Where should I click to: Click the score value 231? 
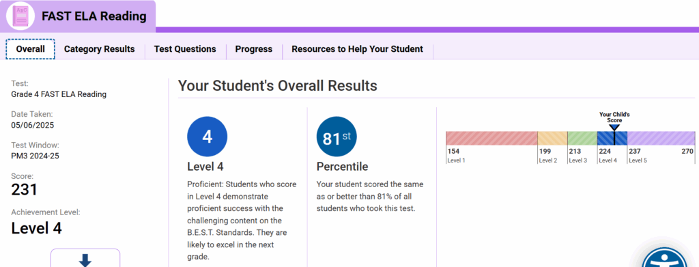25,189
